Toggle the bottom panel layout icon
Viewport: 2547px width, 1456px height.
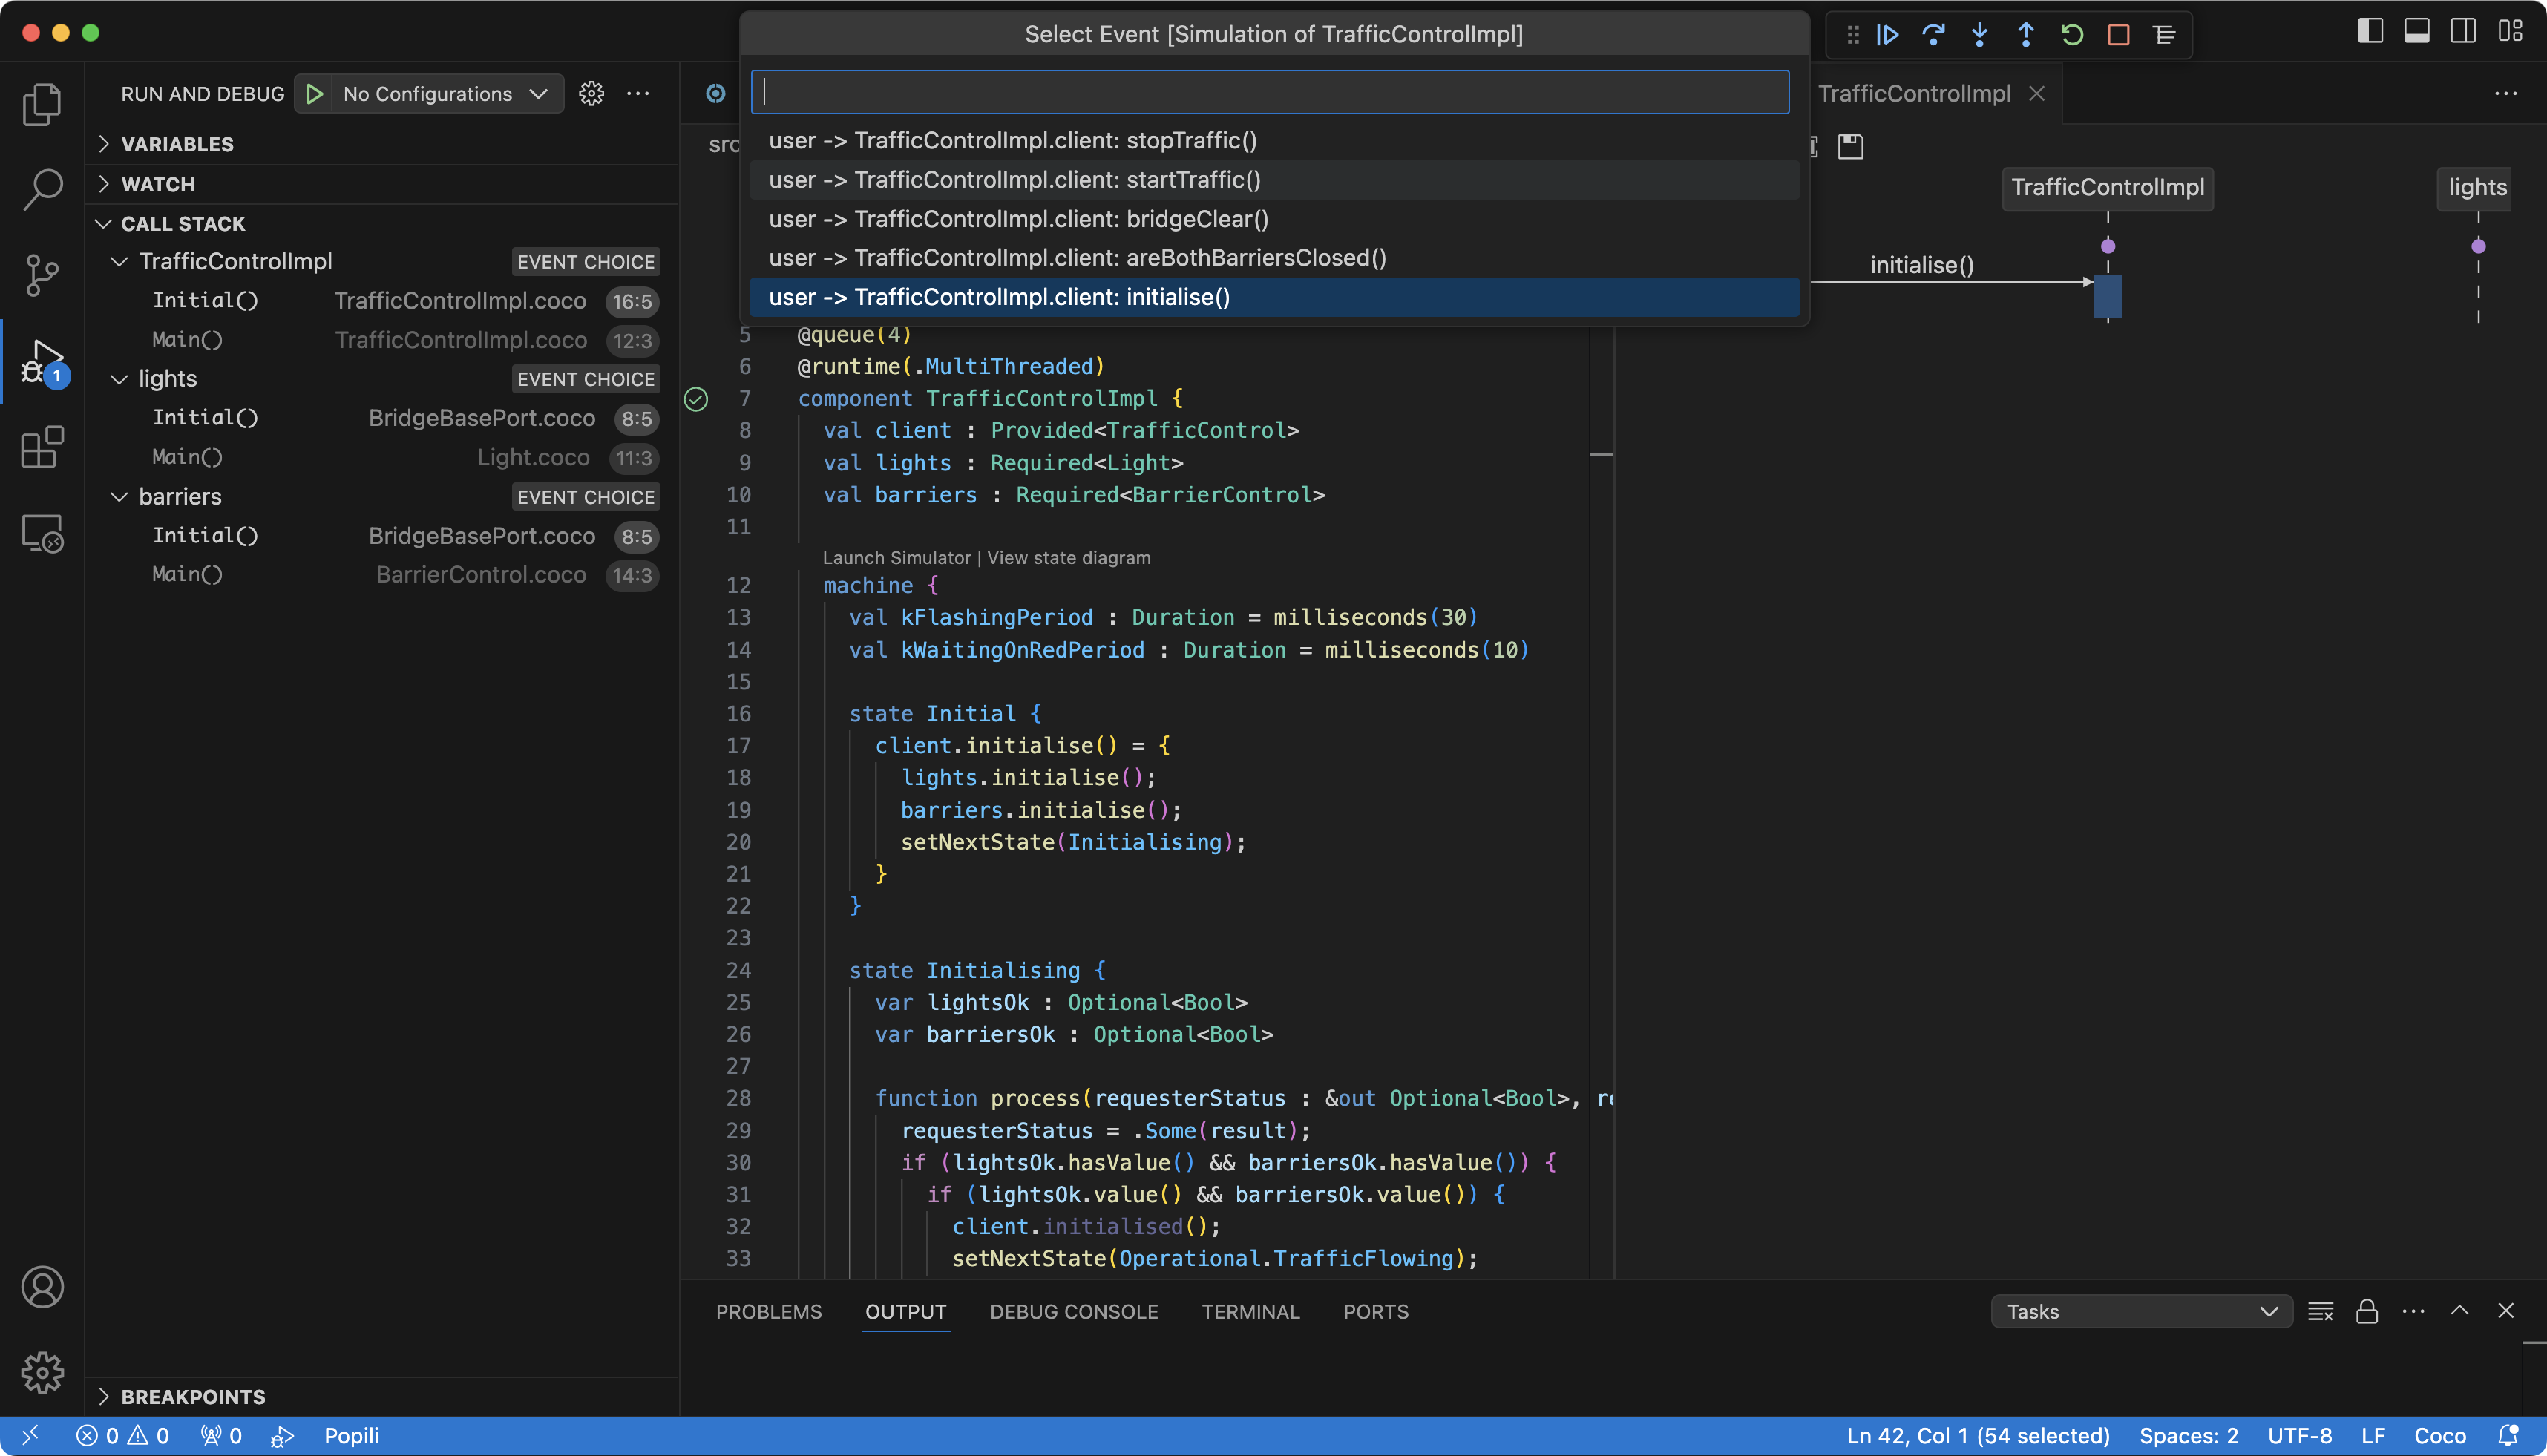point(2417,32)
